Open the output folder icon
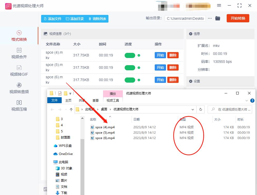This screenshot has height=195, width=257. coord(218,18)
